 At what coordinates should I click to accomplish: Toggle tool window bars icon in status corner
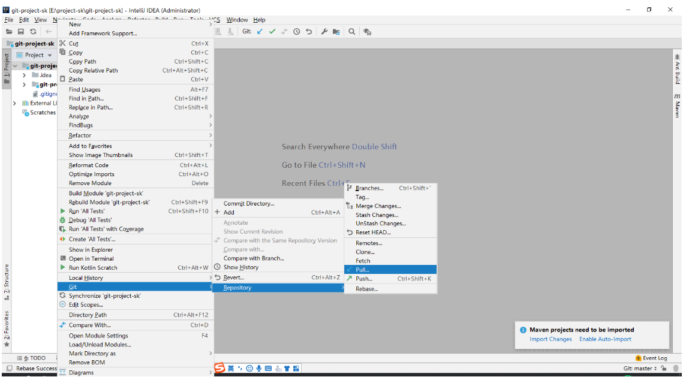(x=9, y=368)
